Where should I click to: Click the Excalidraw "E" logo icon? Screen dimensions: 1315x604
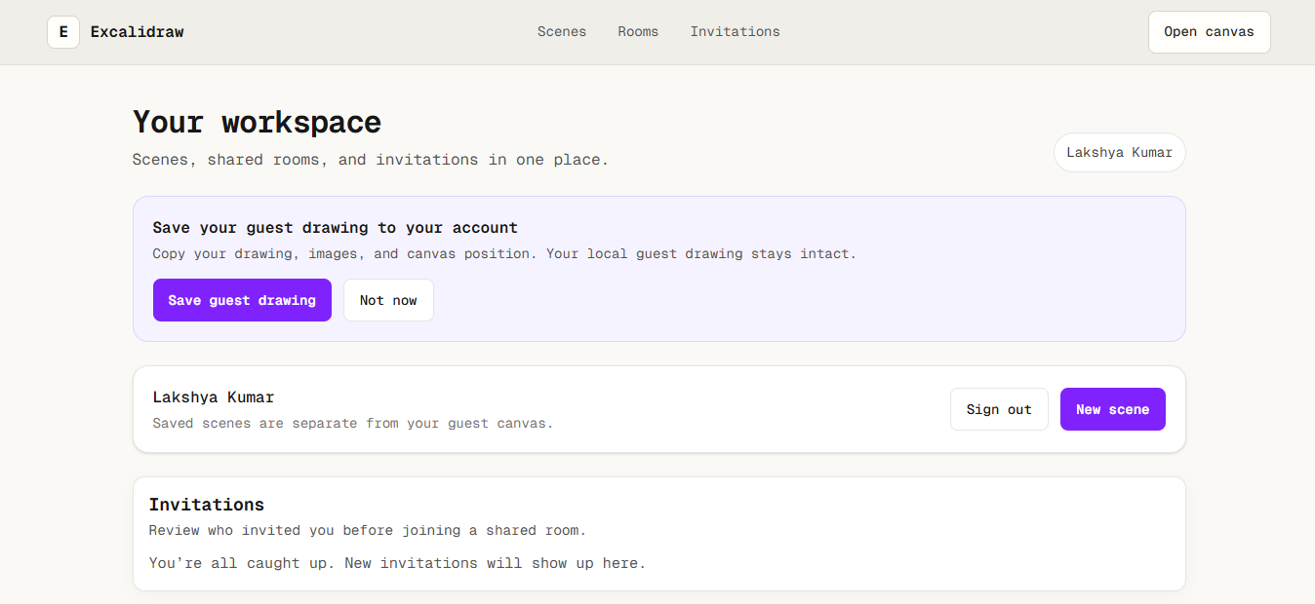(x=63, y=32)
